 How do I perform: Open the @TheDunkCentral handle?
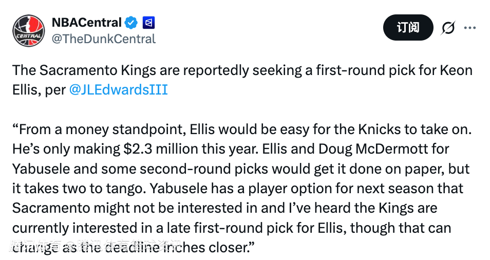(103, 39)
